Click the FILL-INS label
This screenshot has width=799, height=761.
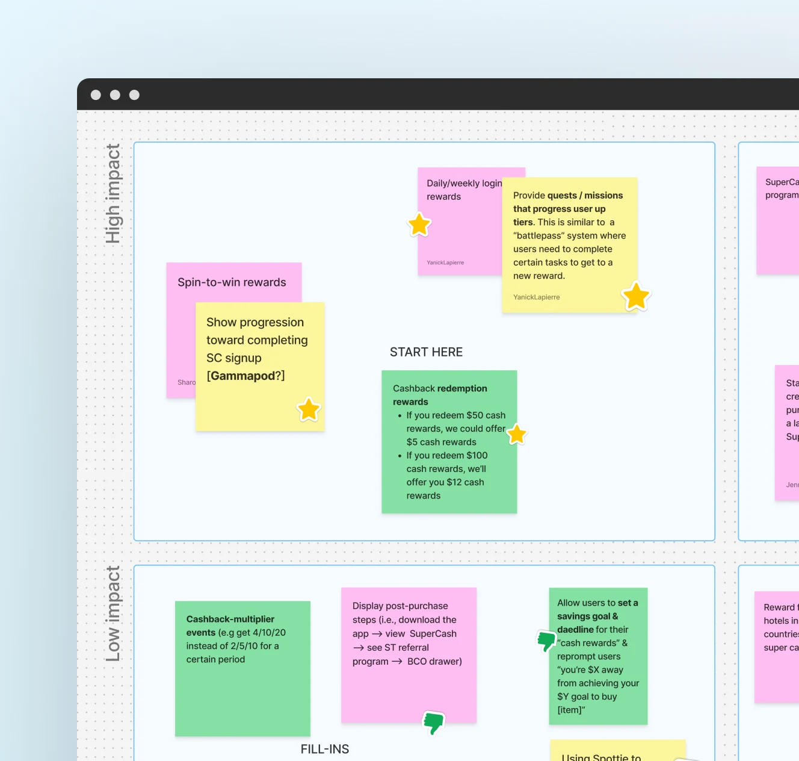pyautogui.click(x=325, y=749)
